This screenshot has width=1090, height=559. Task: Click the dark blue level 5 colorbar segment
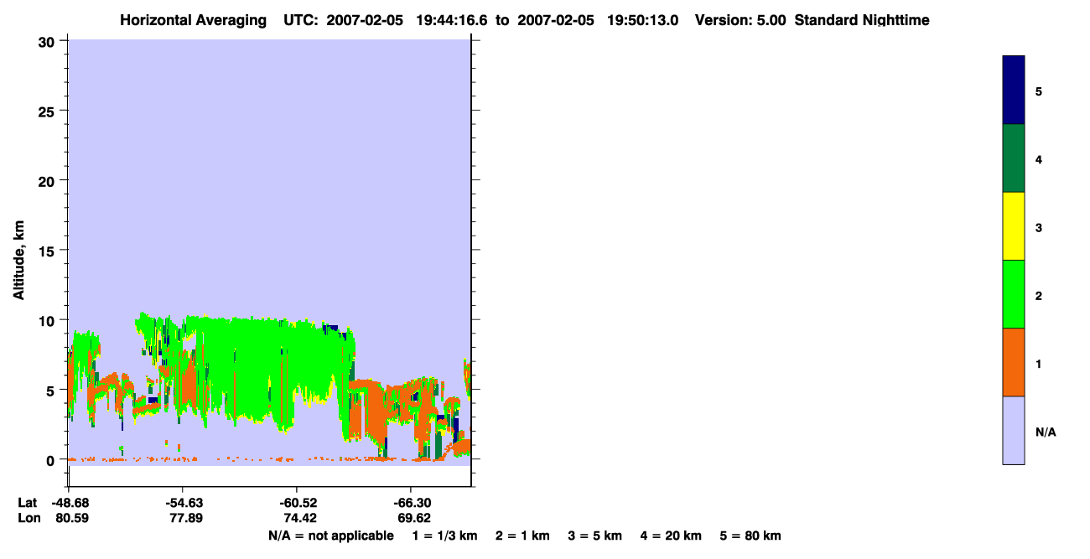coord(1013,91)
